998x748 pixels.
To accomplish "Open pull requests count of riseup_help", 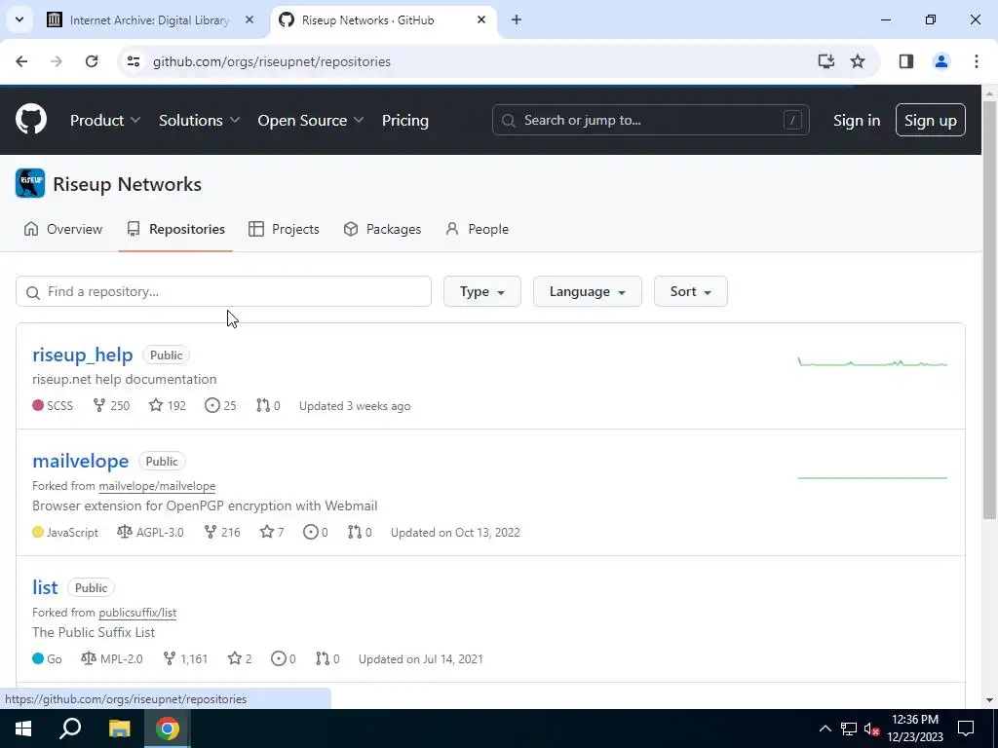I will click(268, 406).
